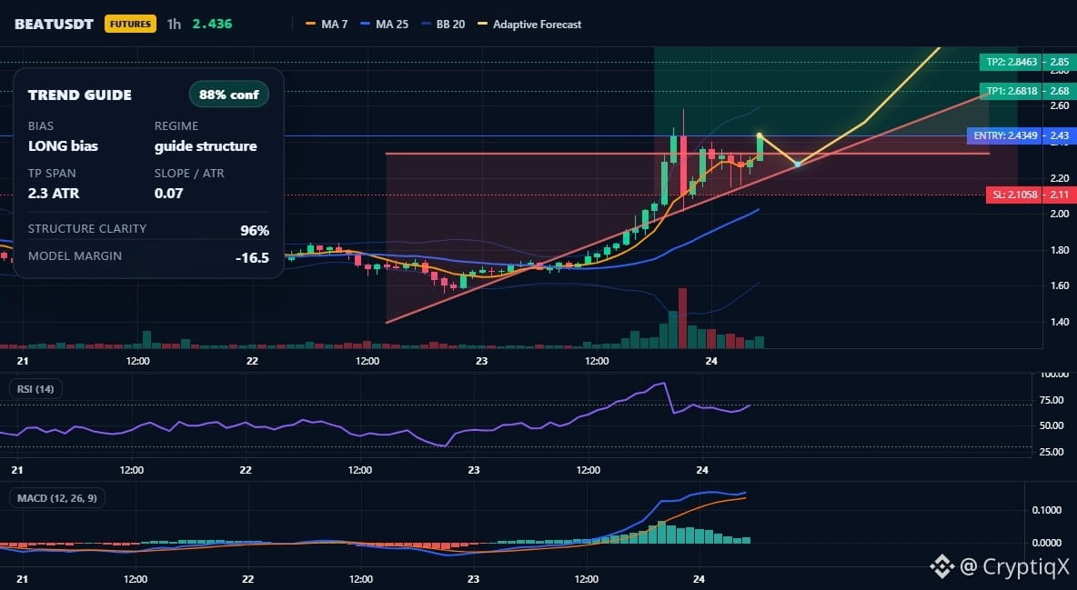Click the LONG bias value
The height and width of the screenshot is (590, 1077).
(63, 145)
